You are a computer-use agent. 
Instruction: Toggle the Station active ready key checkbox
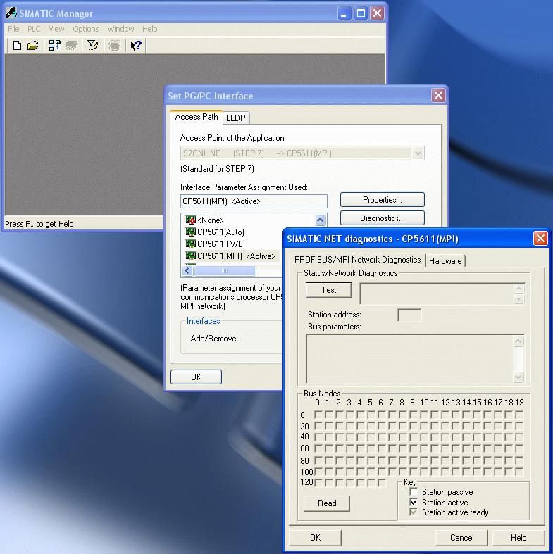tap(414, 512)
